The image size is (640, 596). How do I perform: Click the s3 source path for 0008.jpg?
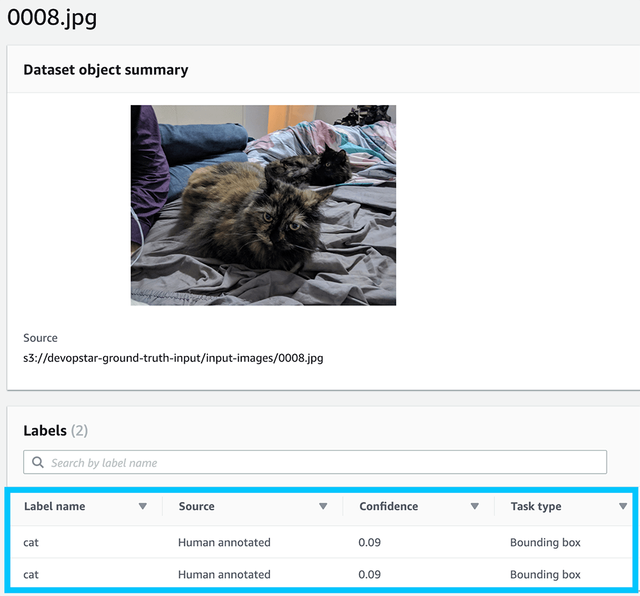(x=173, y=358)
